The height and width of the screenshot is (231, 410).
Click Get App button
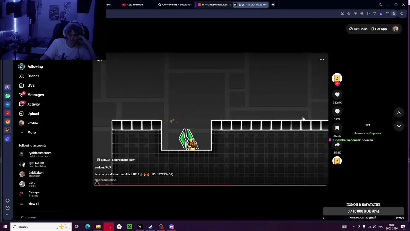pyautogui.click(x=379, y=29)
